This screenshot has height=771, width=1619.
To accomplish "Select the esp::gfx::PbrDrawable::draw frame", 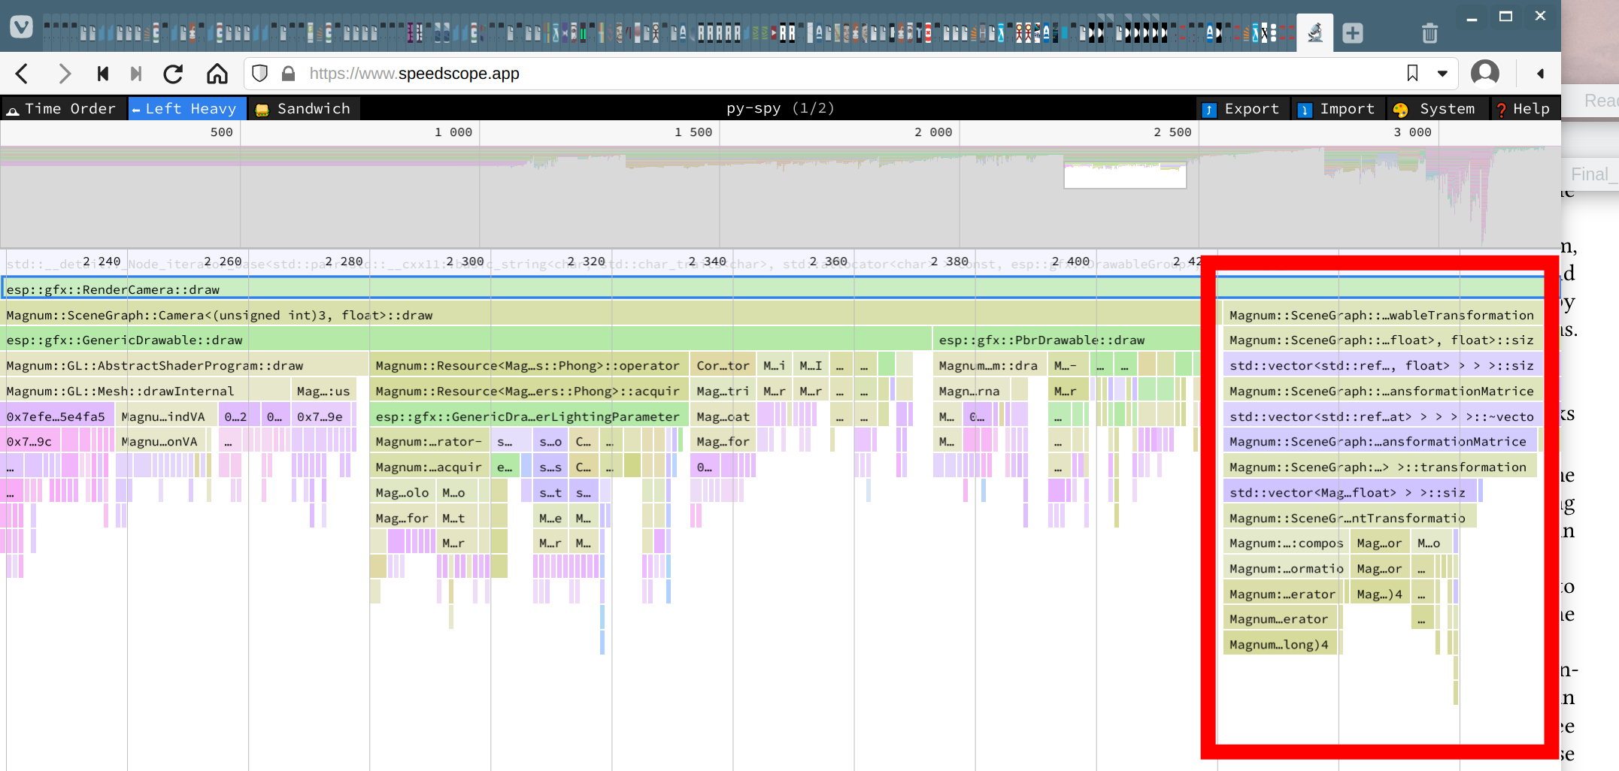I will coord(1041,340).
